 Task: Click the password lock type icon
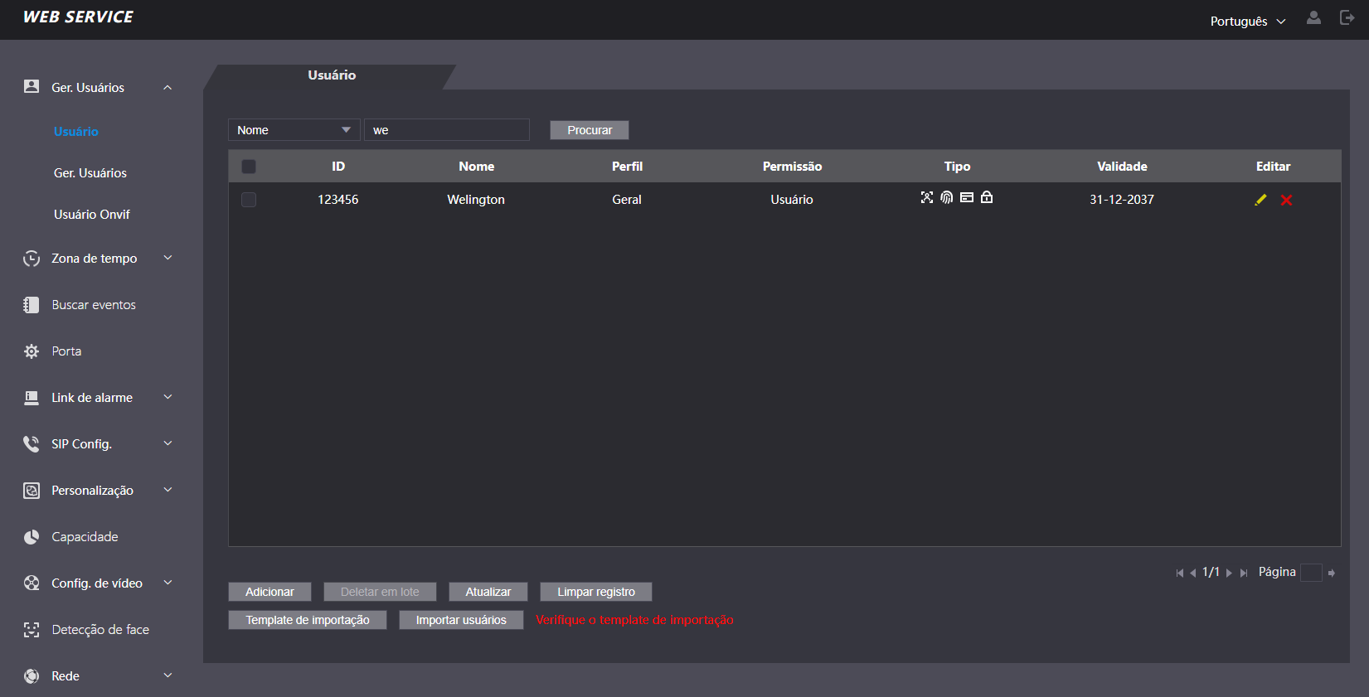pyautogui.click(x=987, y=197)
